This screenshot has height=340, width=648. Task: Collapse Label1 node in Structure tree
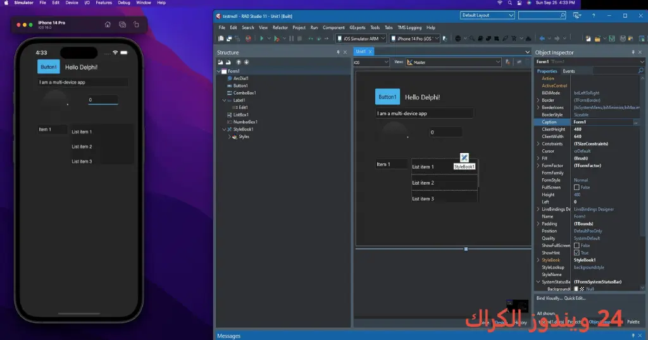click(x=224, y=100)
